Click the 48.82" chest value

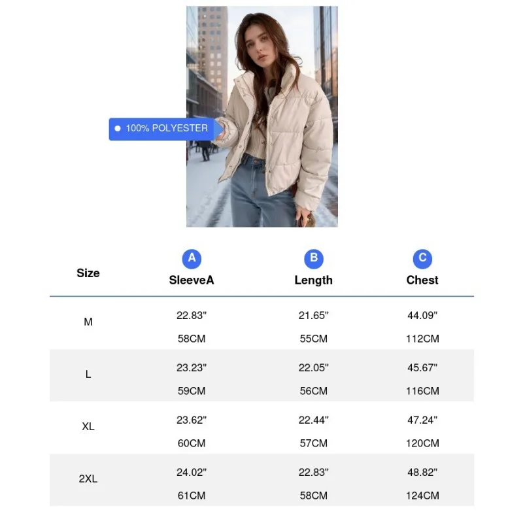[422, 472]
